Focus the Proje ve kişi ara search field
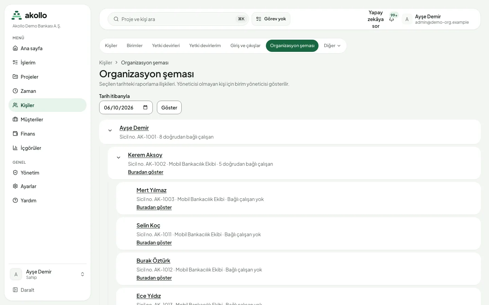489x305 pixels. point(178,19)
